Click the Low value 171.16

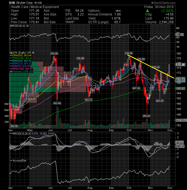(x=34, y=18)
